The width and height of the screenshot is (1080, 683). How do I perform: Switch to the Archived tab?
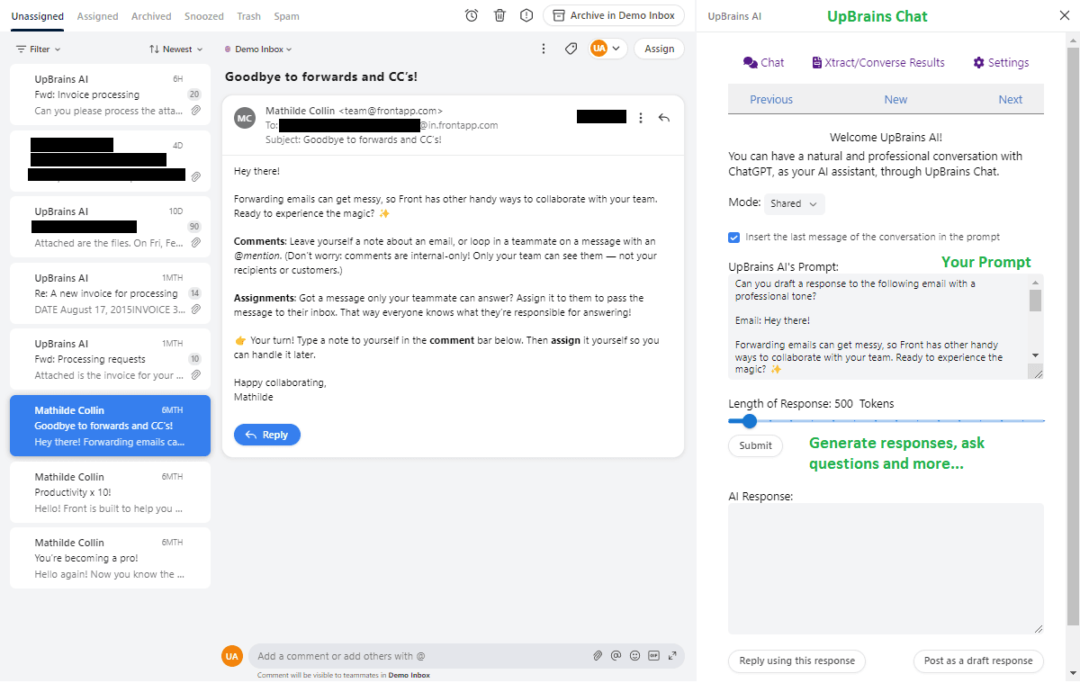151,16
